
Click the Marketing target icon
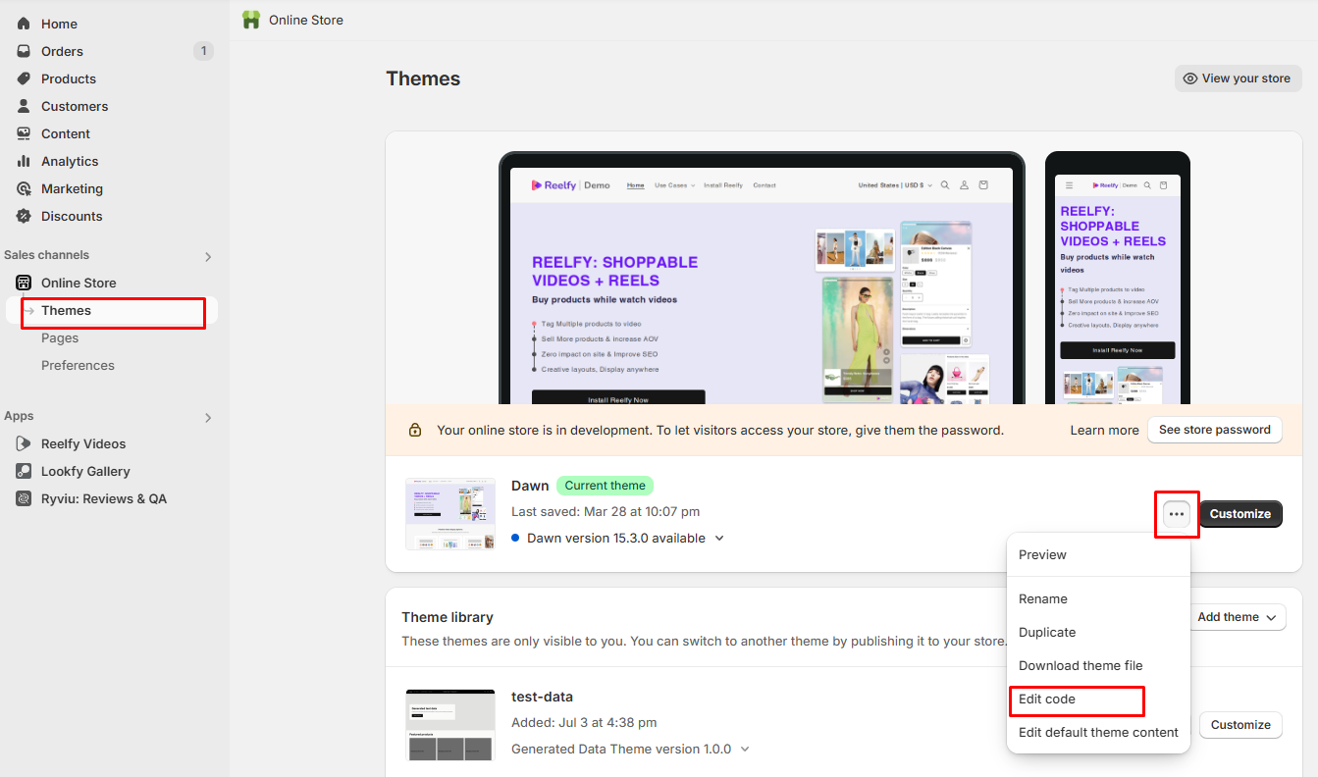pyautogui.click(x=24, y=188)
